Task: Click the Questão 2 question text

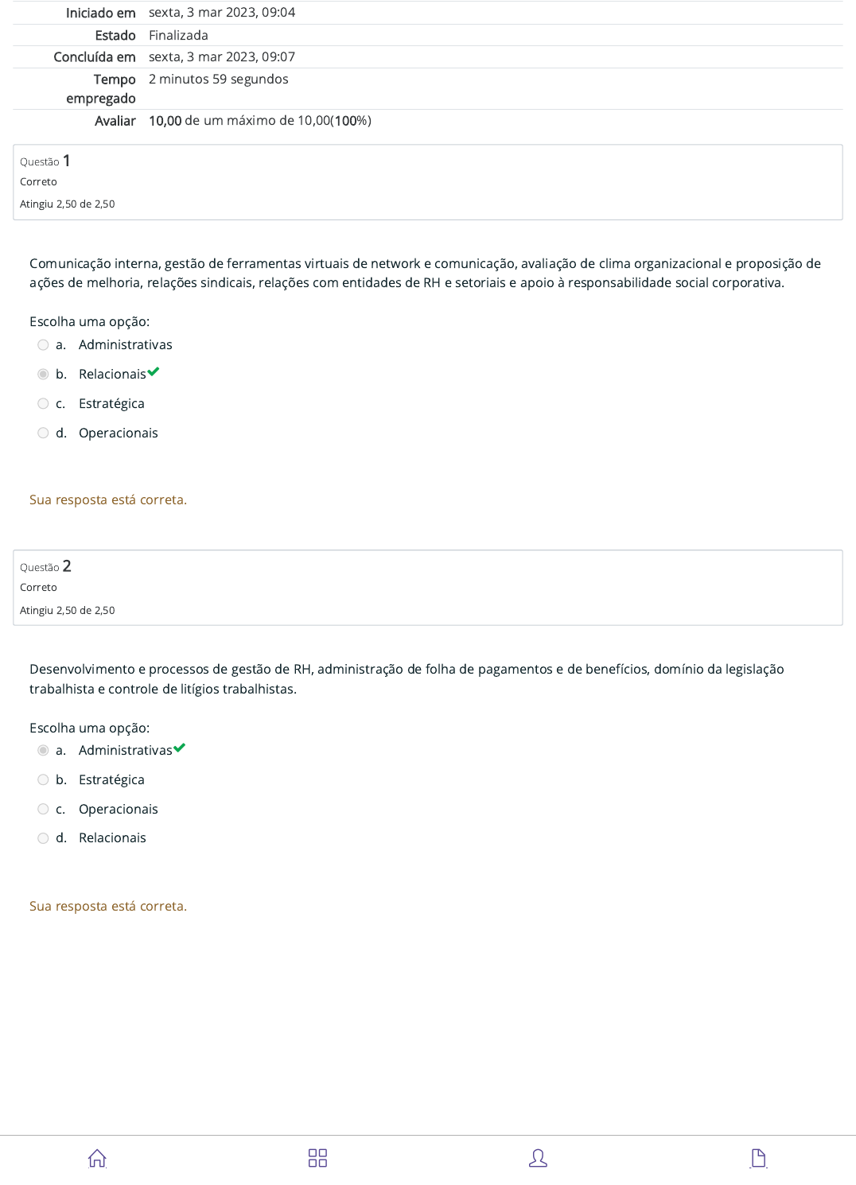Action: pyautogui.click(x=407, y=679)
